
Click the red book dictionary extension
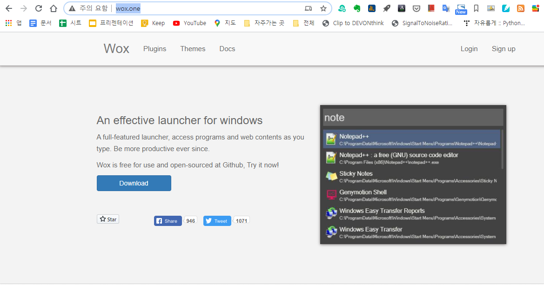(431, 8)
